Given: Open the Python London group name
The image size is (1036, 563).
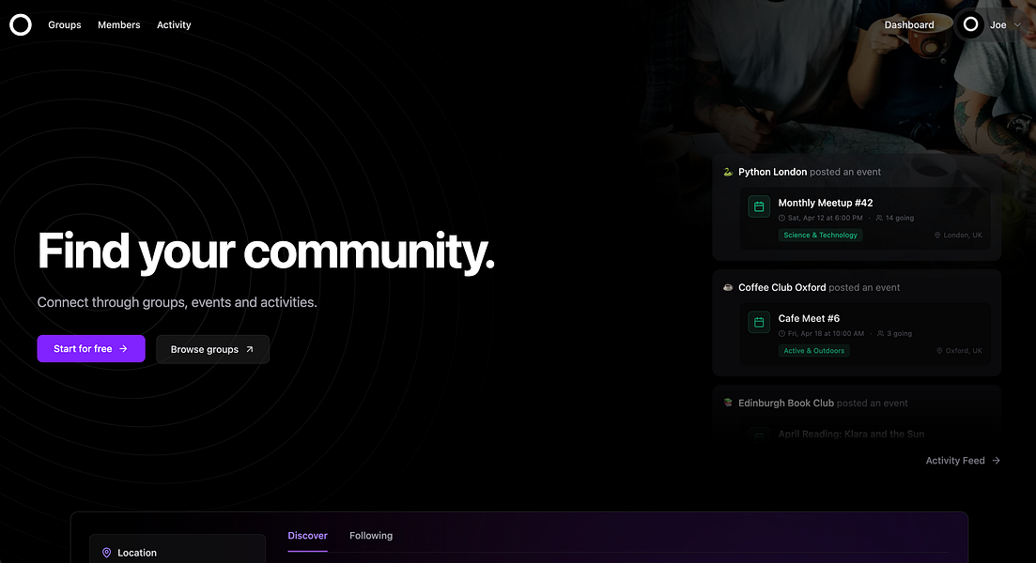Looking at the screenshot, I should (x=772, y=172).
